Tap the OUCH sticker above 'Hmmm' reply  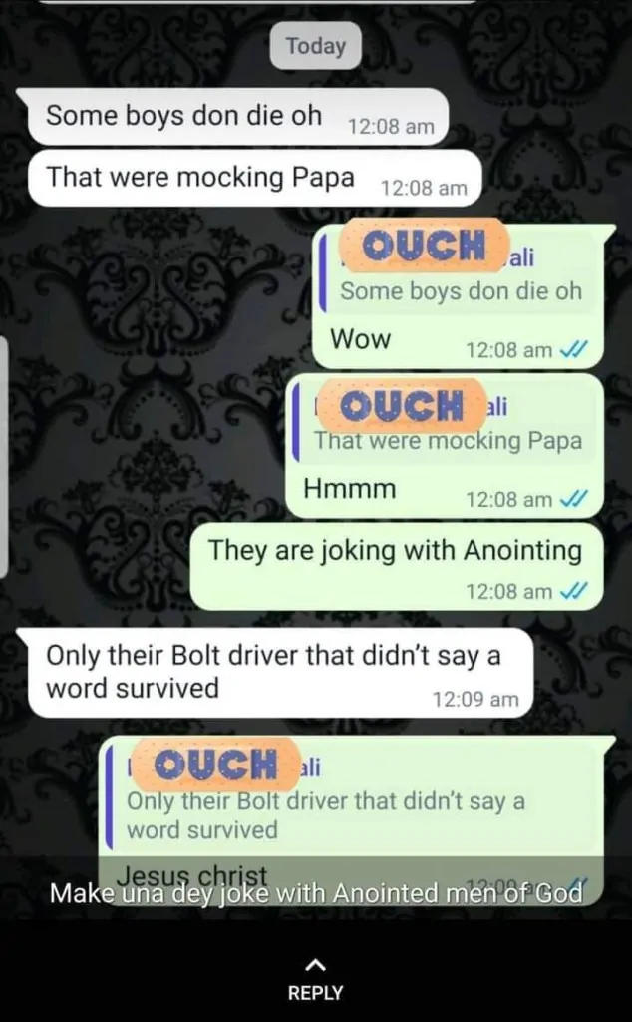click(403, 405)
